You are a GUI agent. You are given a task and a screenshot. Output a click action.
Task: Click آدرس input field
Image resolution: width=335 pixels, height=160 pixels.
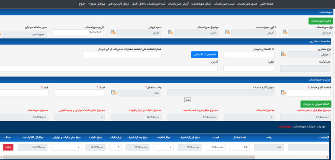pyautogui.click(x=109, y=69)
